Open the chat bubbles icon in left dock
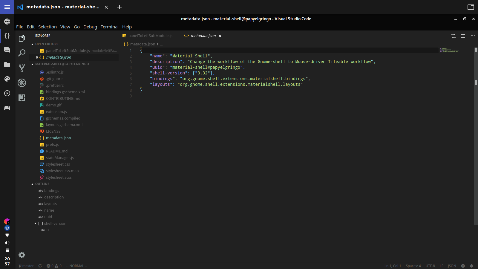 (x=7, y=50)
